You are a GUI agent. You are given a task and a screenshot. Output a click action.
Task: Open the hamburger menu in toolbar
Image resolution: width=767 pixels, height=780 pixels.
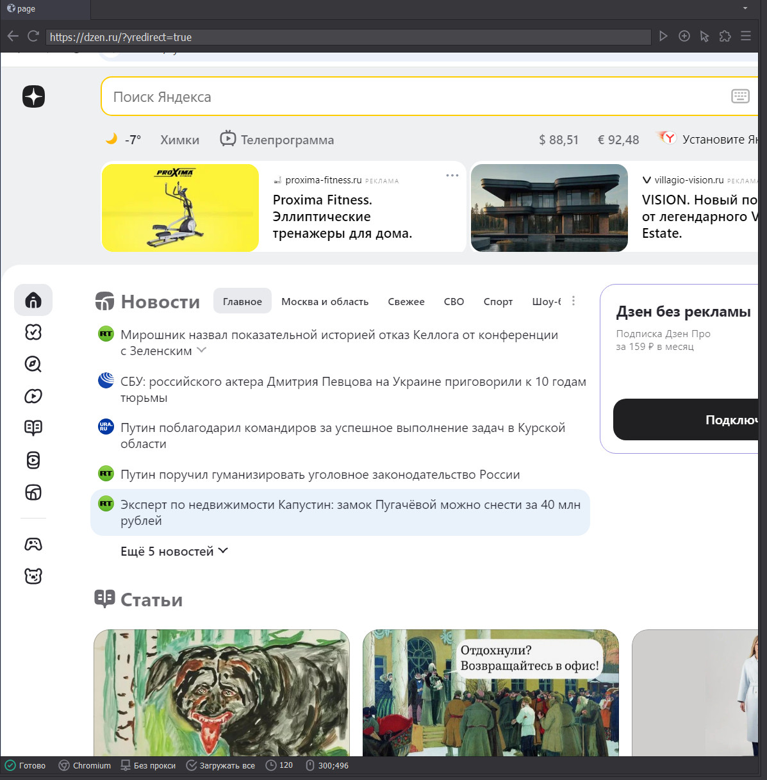[x=746, y=37]
